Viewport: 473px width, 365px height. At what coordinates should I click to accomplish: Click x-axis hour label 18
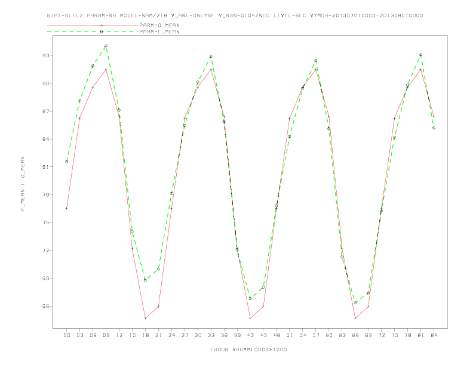click(145, 335)
